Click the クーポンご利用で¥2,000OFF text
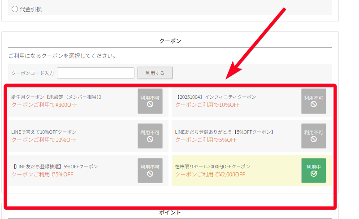 tap(210, 175)
